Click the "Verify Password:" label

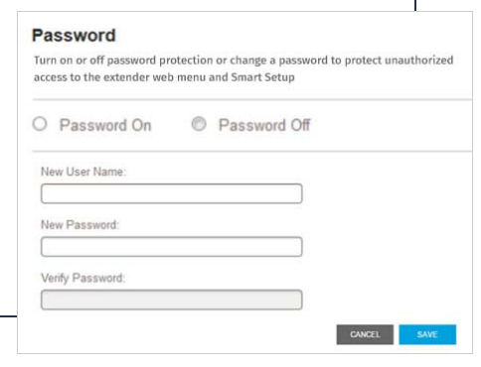click(x=83, y=278)
